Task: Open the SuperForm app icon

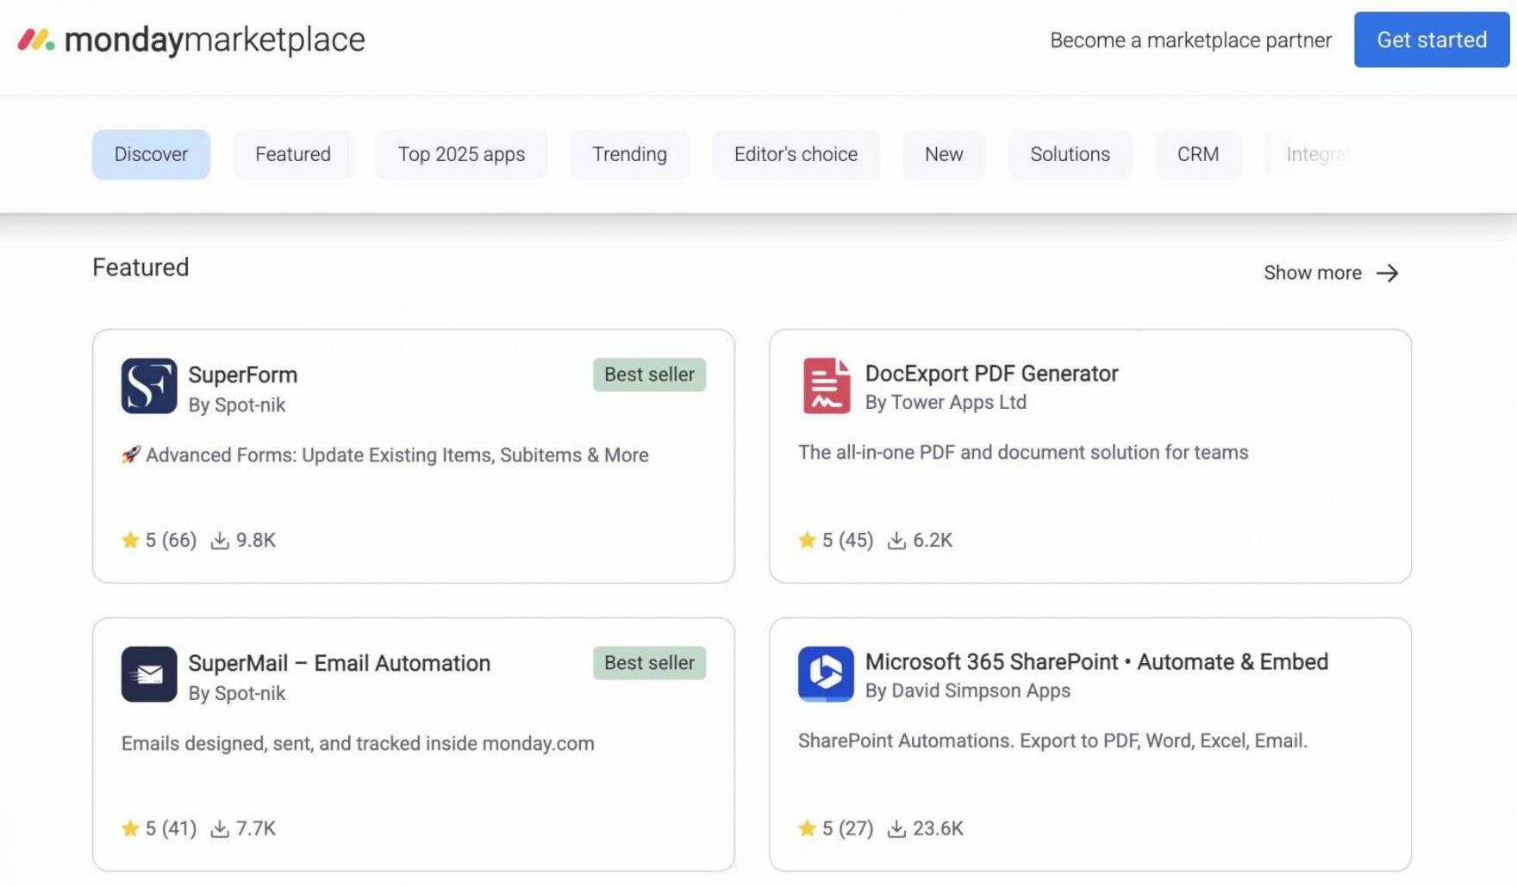Action: [149, 386]
